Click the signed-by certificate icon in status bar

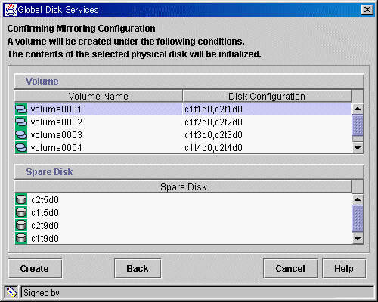point(11,292)
